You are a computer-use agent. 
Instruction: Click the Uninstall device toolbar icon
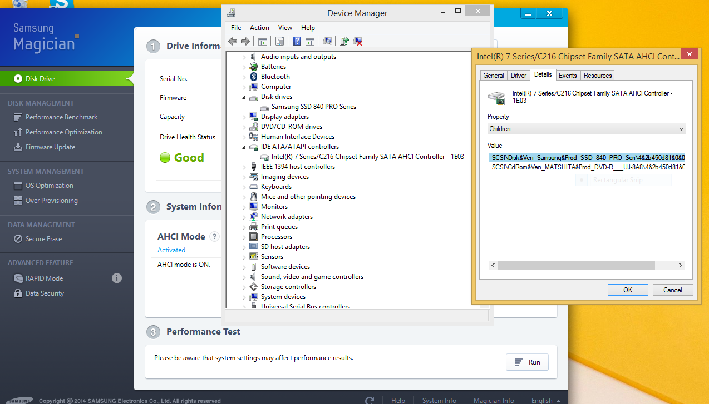click(358, 41)
